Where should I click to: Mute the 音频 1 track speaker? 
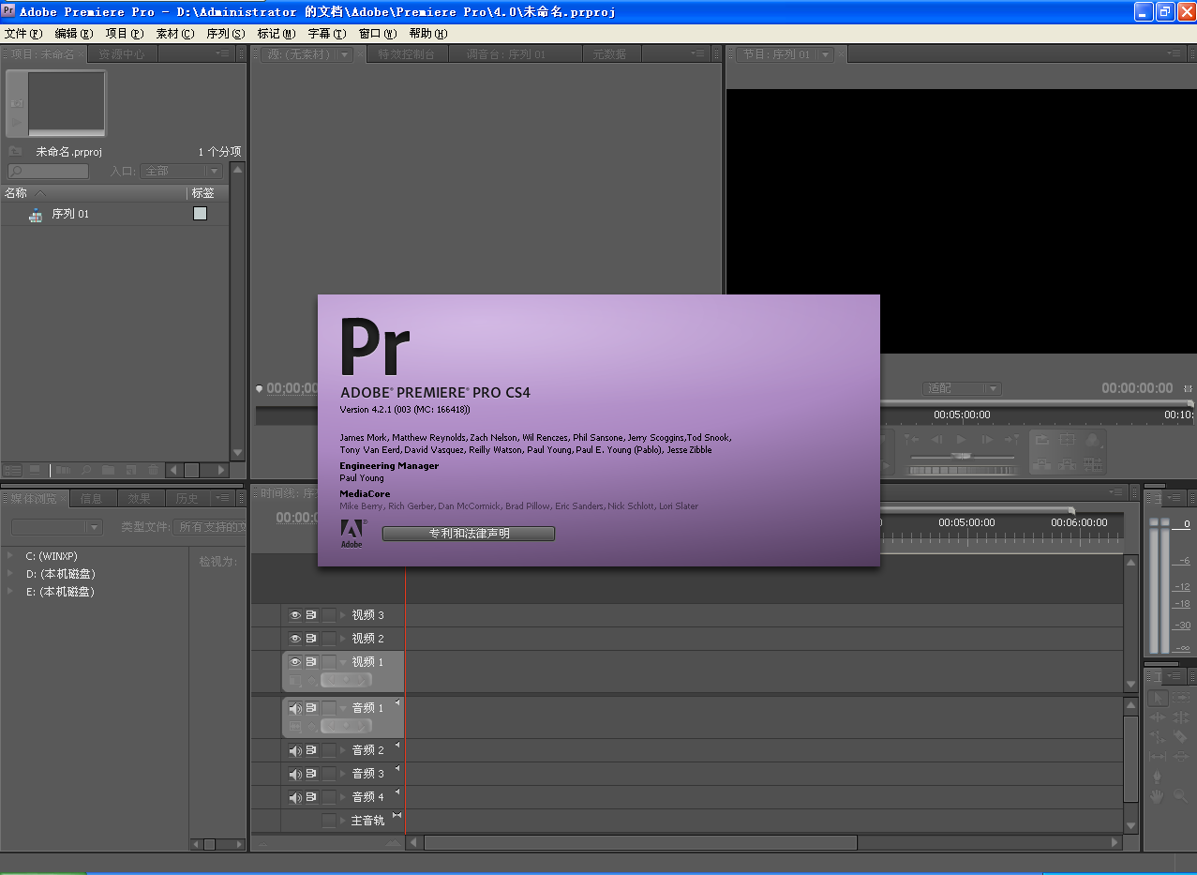[294, 708]
